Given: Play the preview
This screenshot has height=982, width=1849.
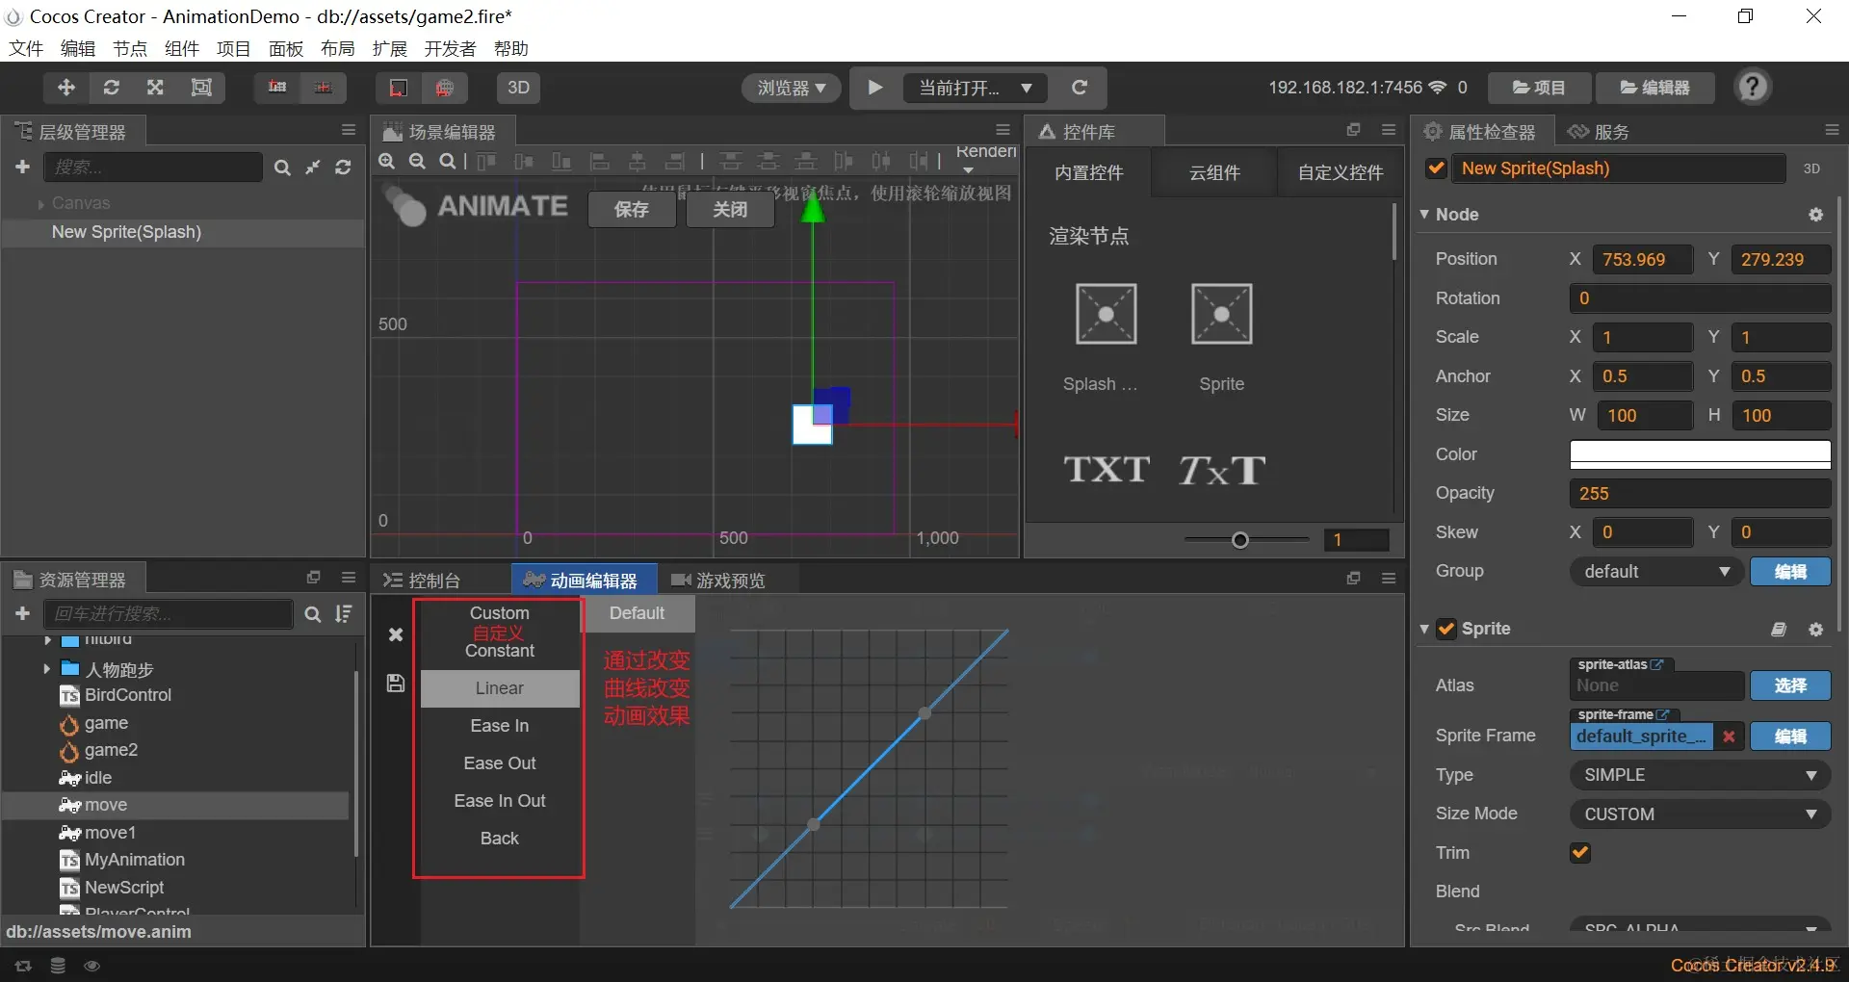Looking at the screenshot, I should 875,88.
